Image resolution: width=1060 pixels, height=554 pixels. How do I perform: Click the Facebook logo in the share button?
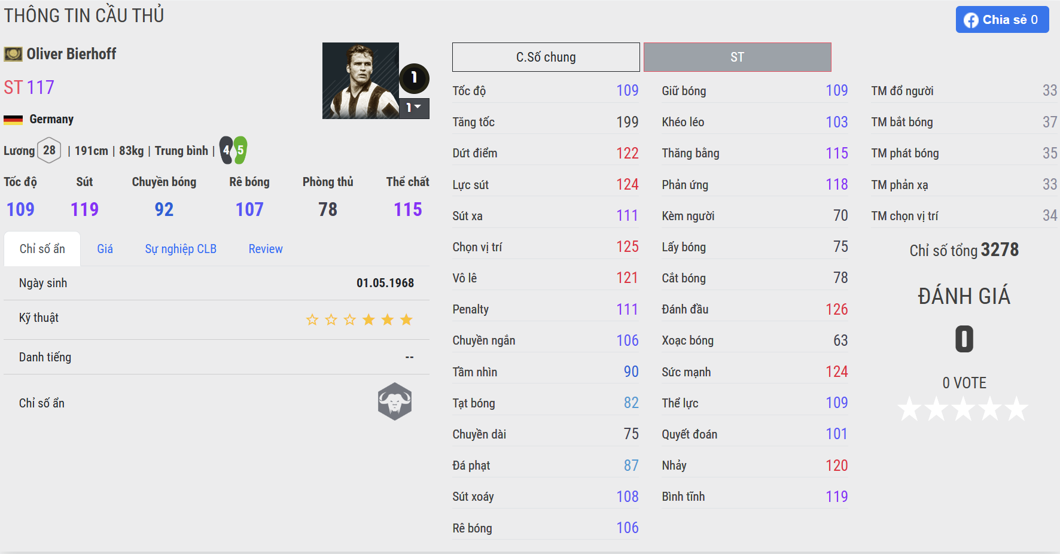pos(971,20)
